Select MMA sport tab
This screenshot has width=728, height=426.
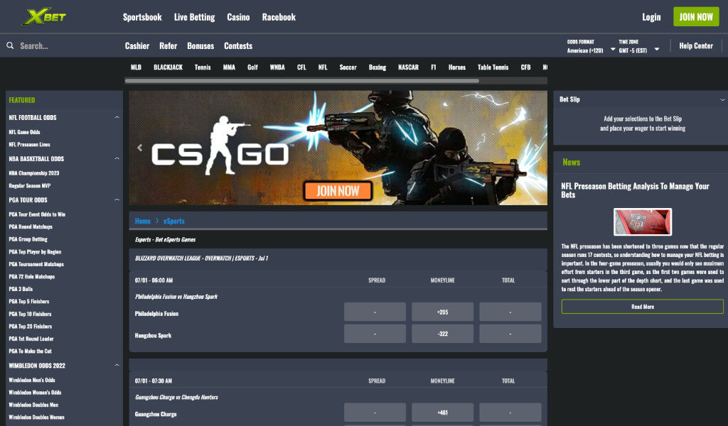pos(229,67)
